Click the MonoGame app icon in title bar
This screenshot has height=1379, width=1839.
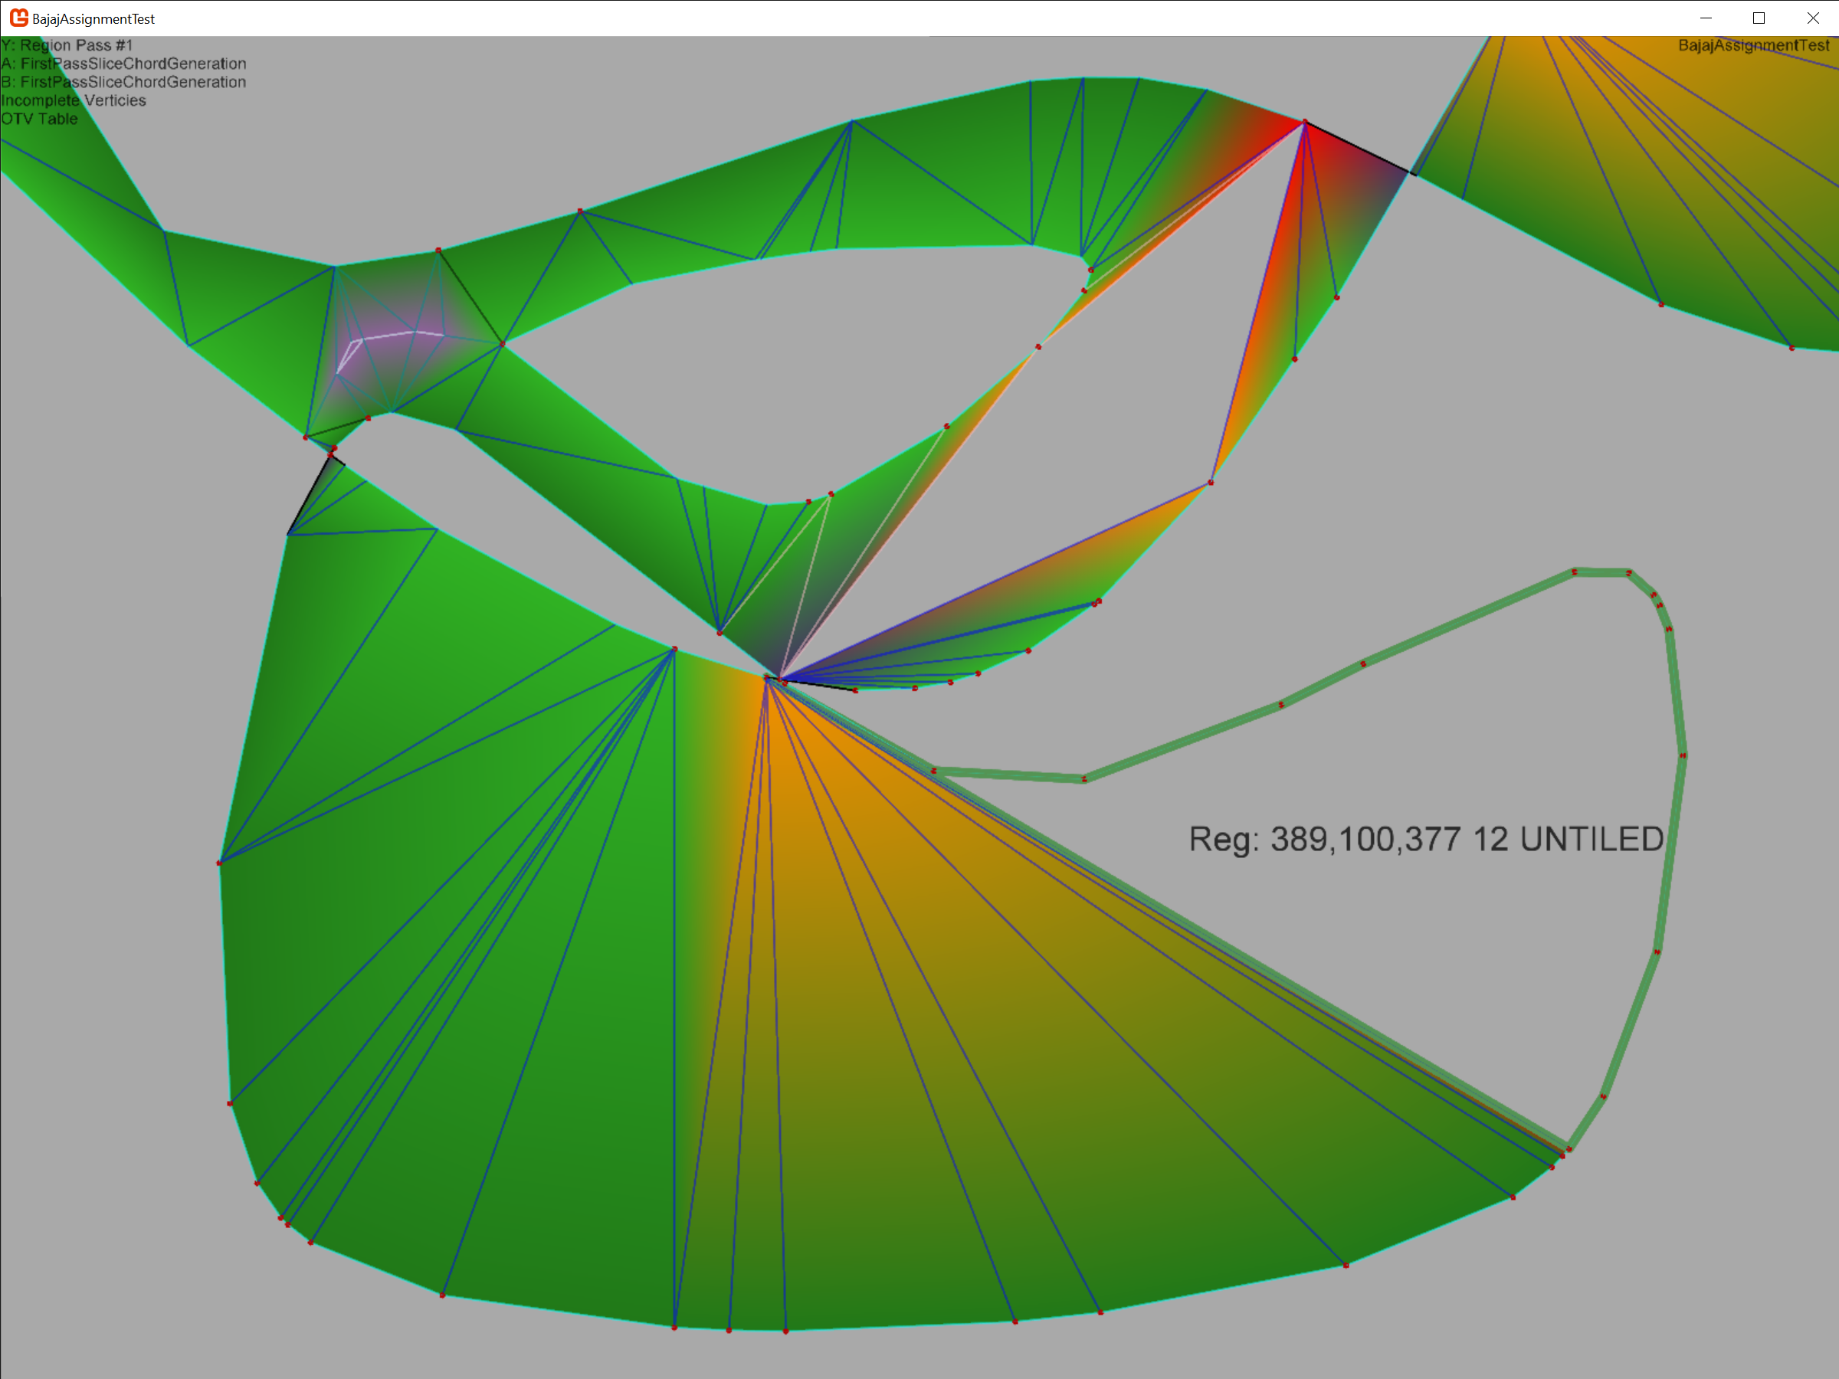point(18,18)
